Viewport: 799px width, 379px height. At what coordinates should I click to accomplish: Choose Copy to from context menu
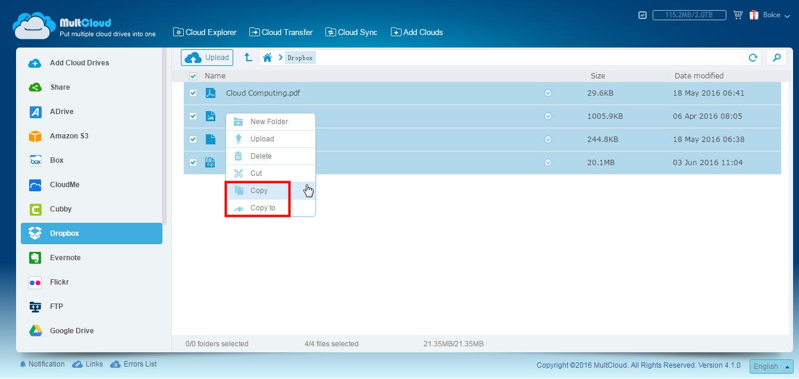pos(271,208)
